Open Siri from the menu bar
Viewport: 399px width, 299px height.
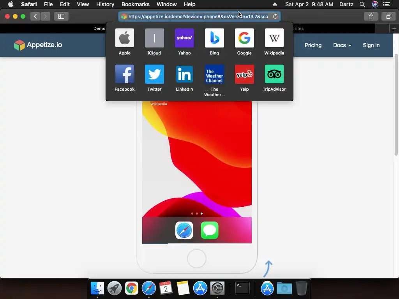coord(375,4)
